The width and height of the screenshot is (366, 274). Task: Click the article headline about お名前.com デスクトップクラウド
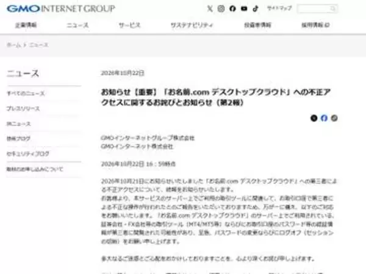[216, 97]
